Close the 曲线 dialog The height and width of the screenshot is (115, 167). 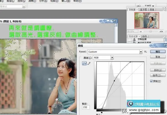coord(166,46)
